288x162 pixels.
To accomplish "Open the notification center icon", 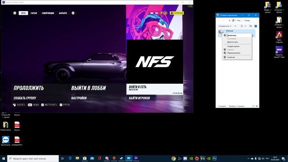I will (283, 158).
